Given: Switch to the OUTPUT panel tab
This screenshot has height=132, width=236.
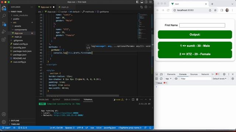Looking at the screenshot, I should [x=56, y=100].
